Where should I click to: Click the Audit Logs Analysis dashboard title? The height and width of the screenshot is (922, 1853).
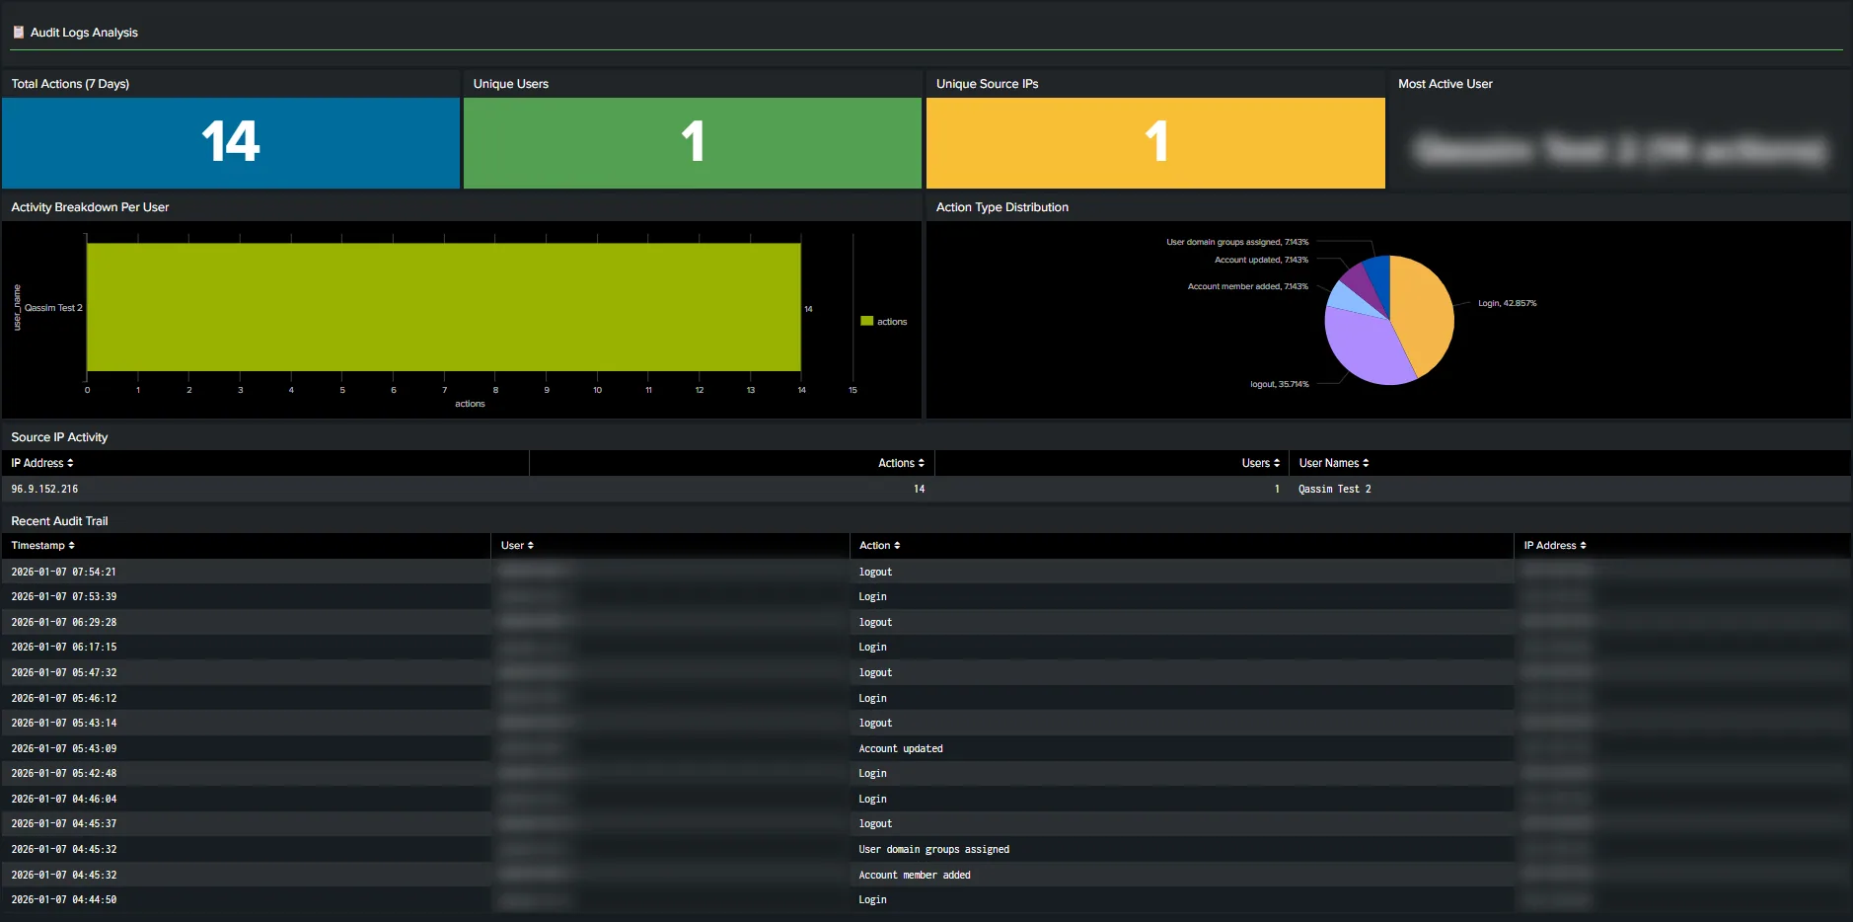tap(84, 33)
